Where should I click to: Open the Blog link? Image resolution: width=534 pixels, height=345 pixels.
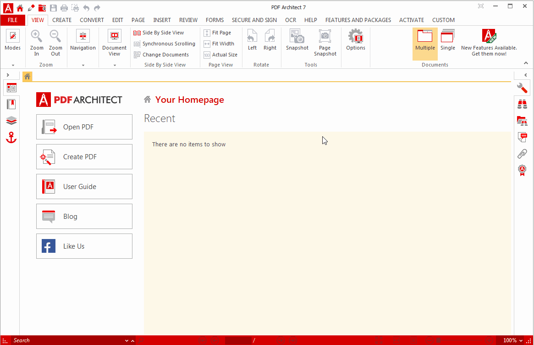coord(84,217)
